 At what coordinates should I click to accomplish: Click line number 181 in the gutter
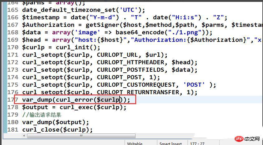click(13, 129)
